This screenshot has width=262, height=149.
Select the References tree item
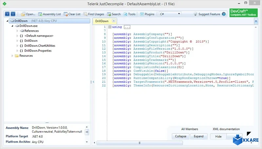point(31,31)
